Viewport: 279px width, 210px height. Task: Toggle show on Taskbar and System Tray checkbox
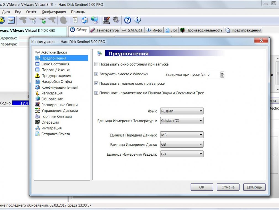click(x=96, y=93)
